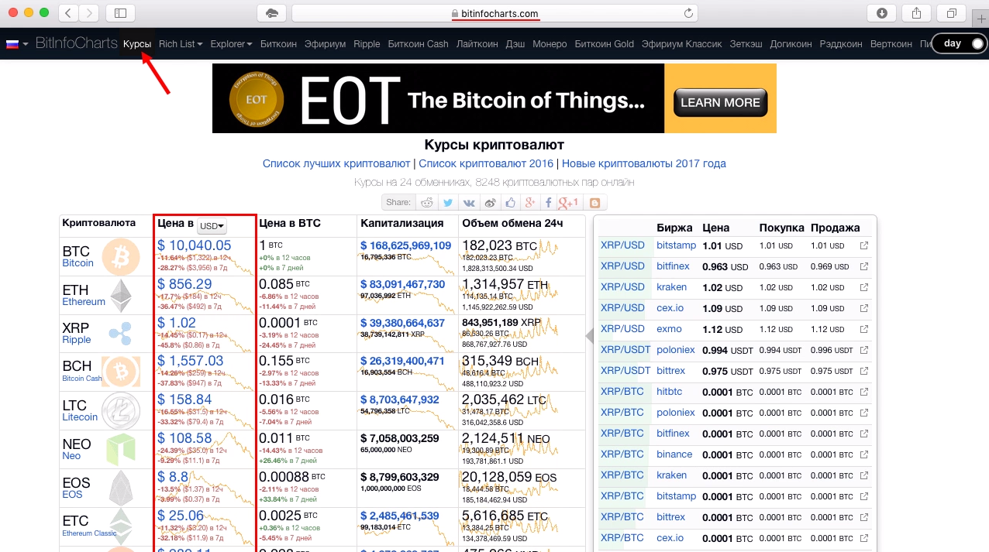Click the EOT banner advertisement
The height and width of the screenshot is (552, 989).
(494, 98)
